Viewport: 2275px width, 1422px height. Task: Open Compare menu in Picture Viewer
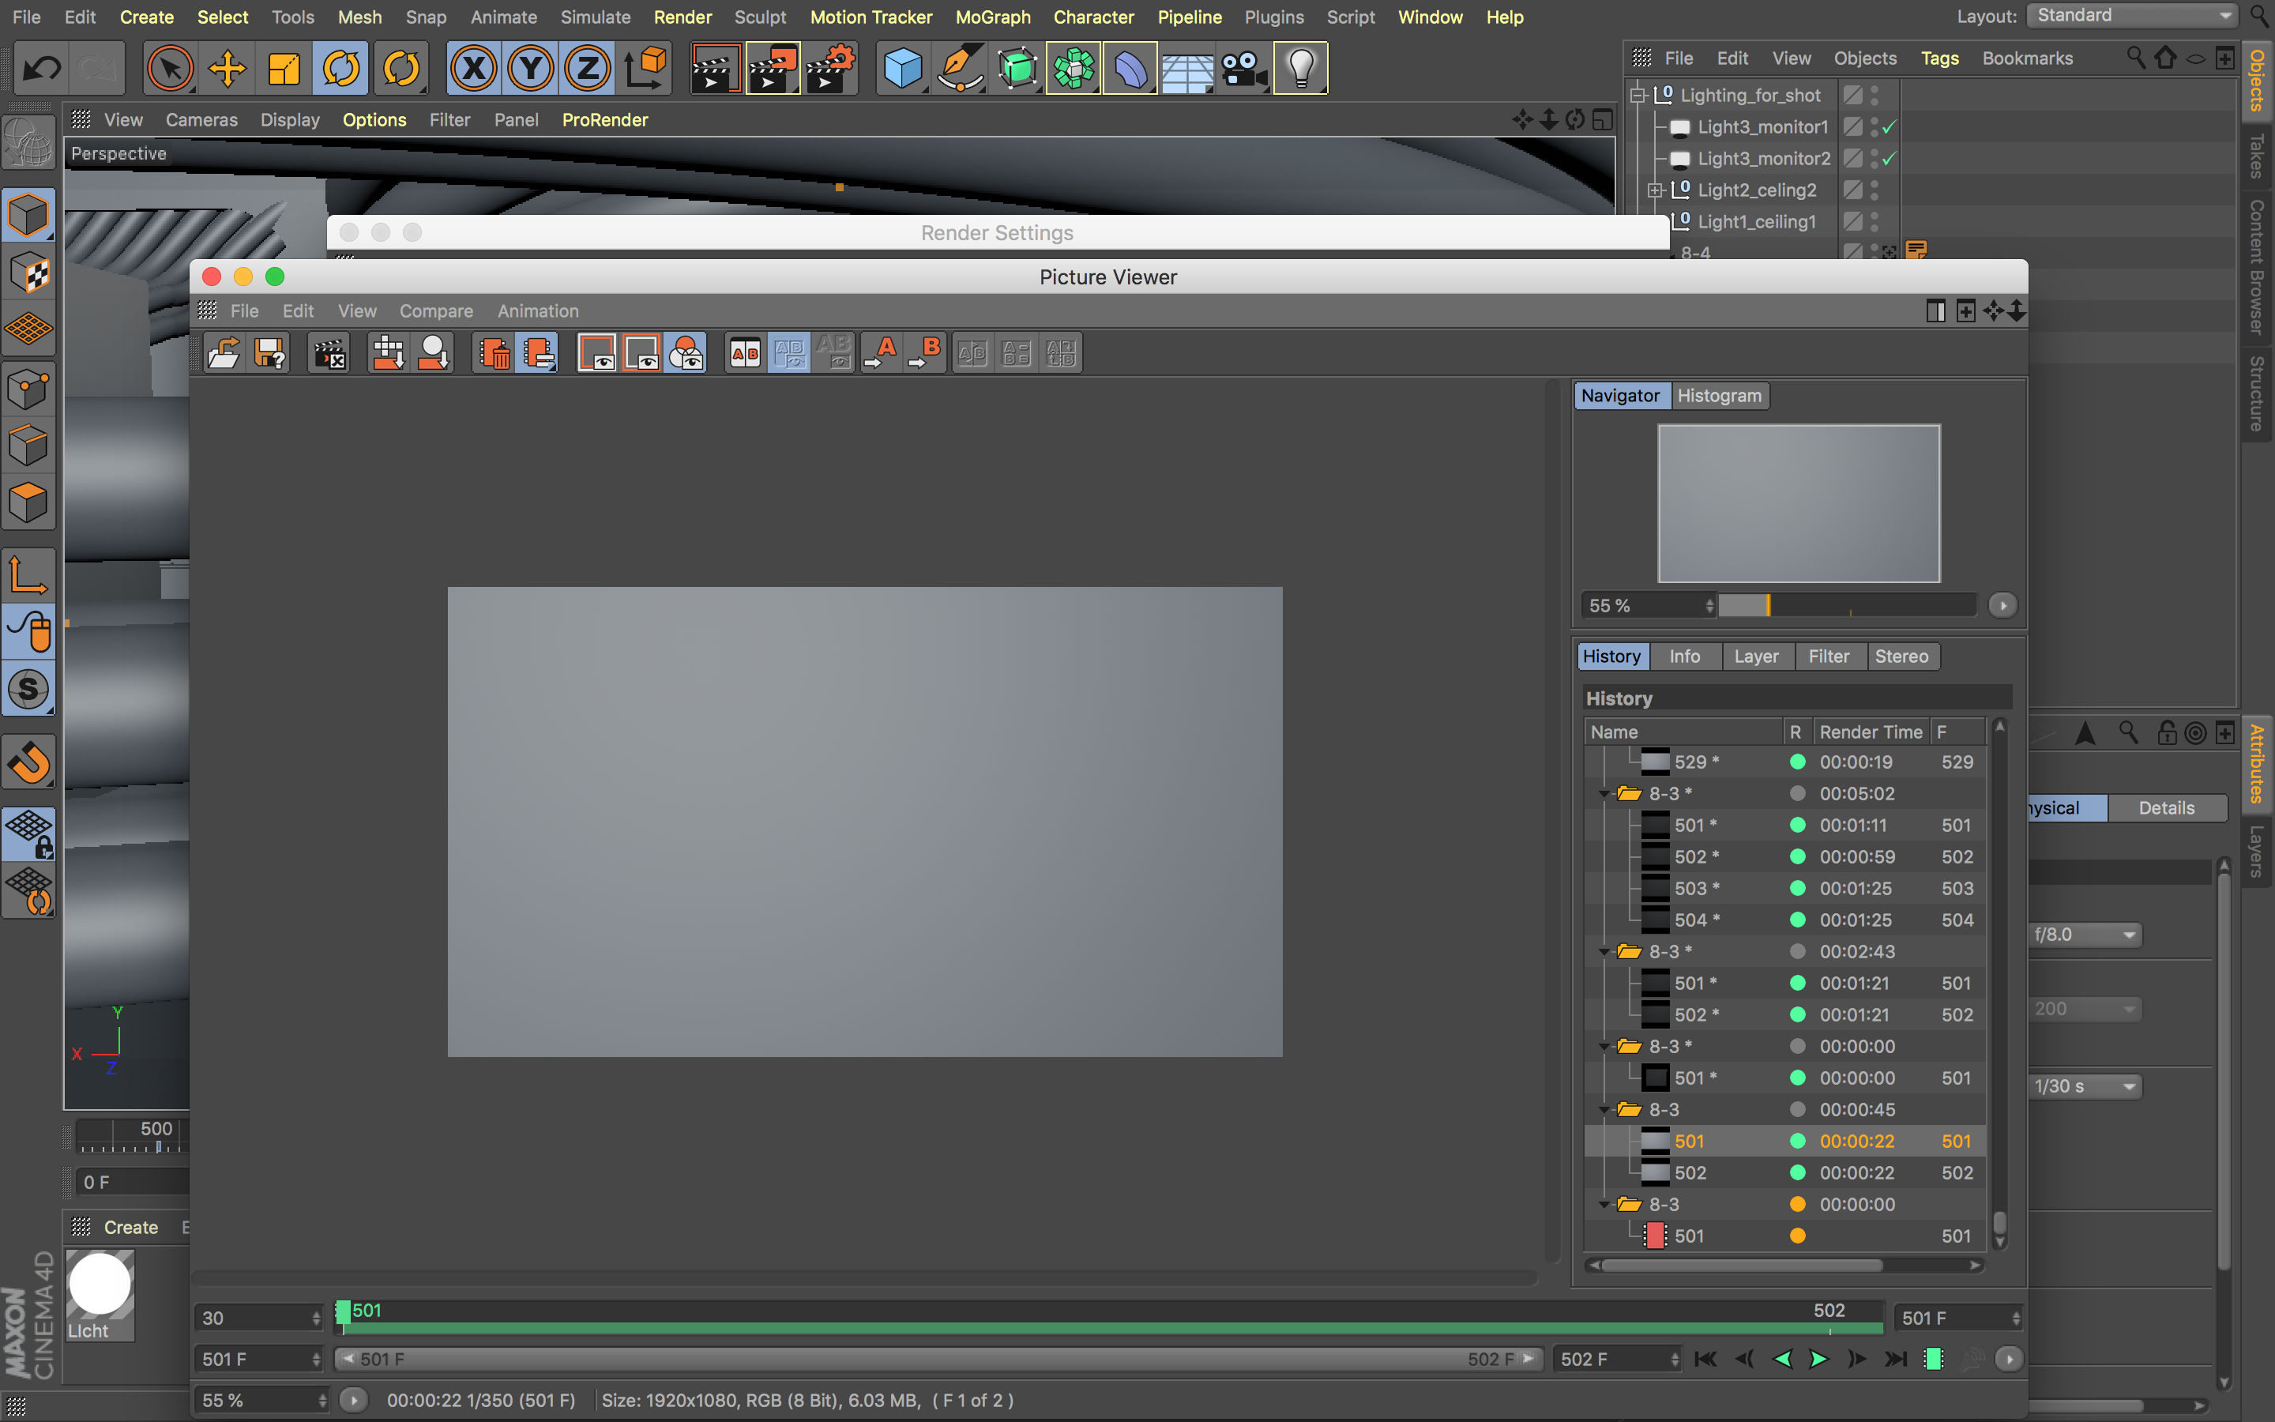tap(436, 311)
